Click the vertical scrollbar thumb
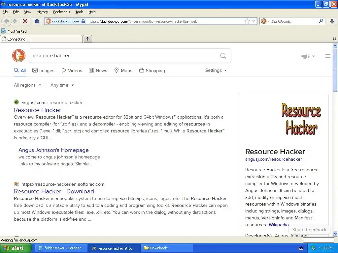This screenshot has width=338, height=253. [335, 70]
